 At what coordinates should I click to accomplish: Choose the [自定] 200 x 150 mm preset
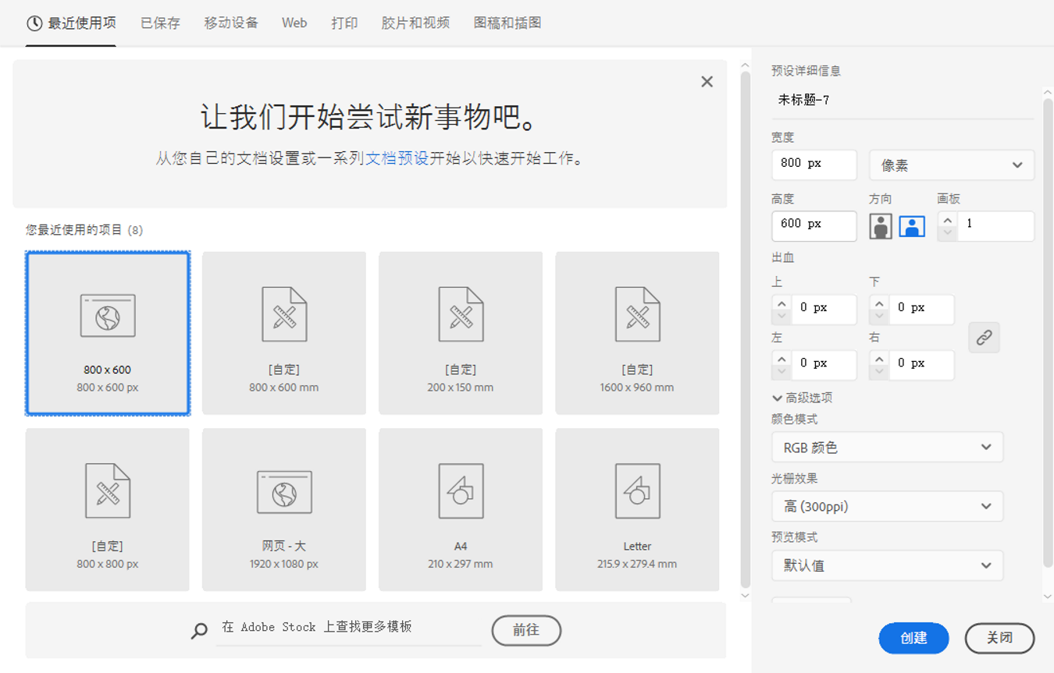point(461,333)
